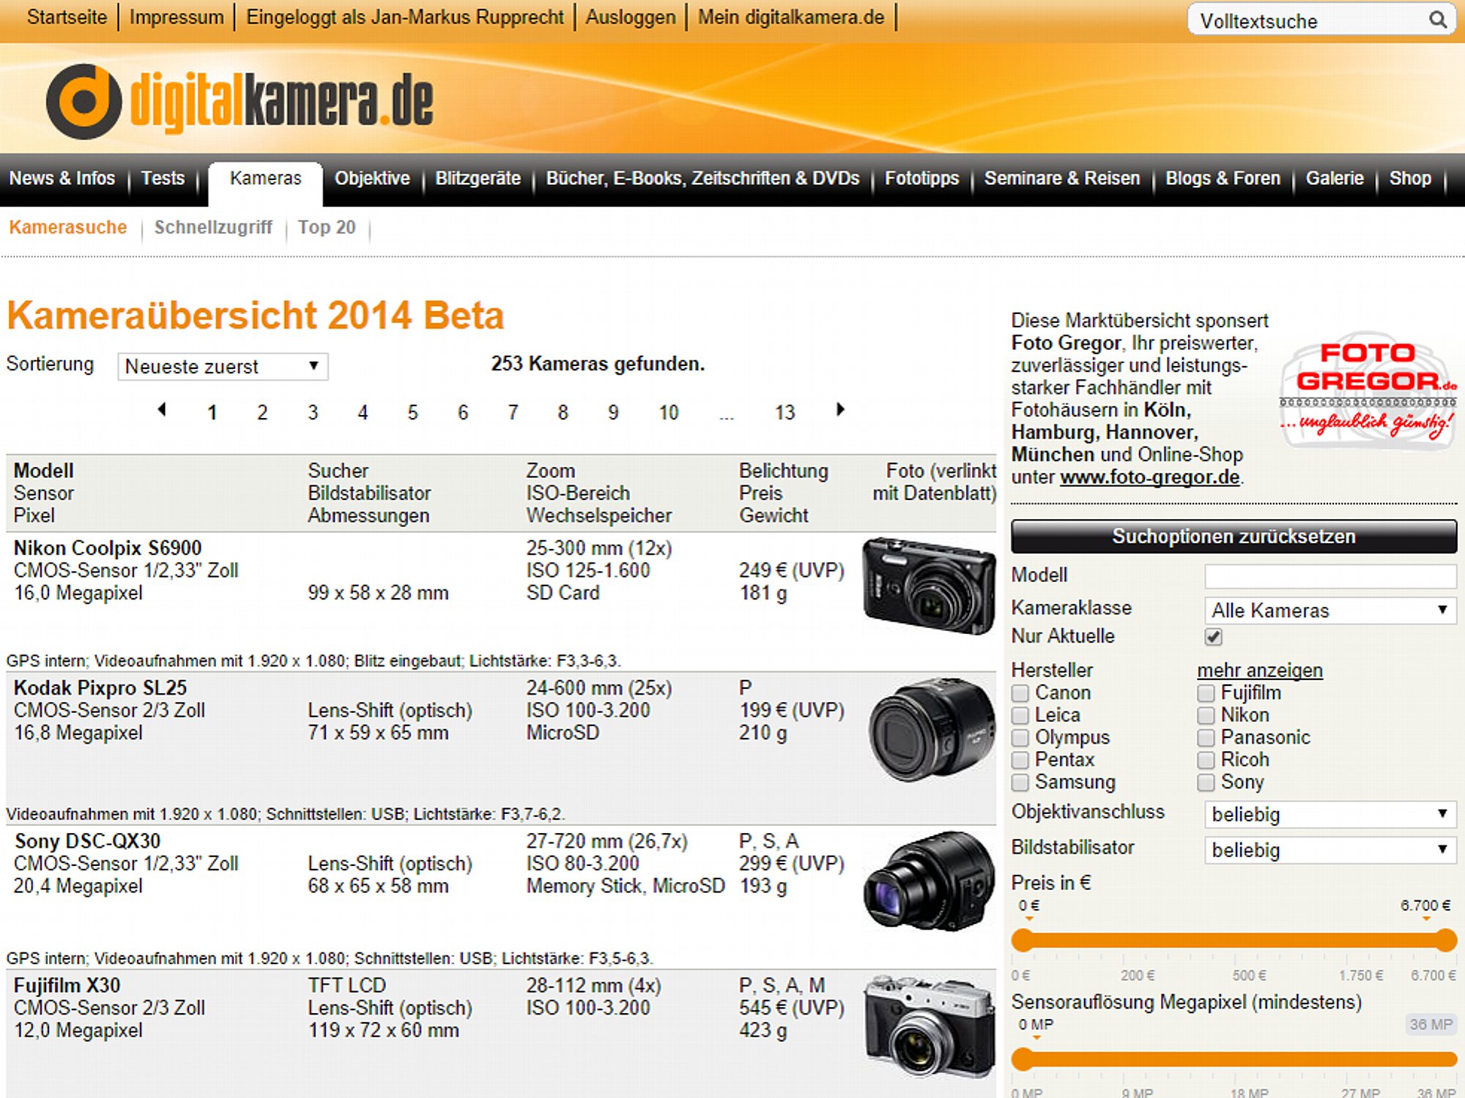Open the Blitzgeräte menu
Image resolution: width=1465 pixels, height=1098 pixels.
478,179
